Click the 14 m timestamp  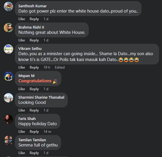click(x=47, y=132)
